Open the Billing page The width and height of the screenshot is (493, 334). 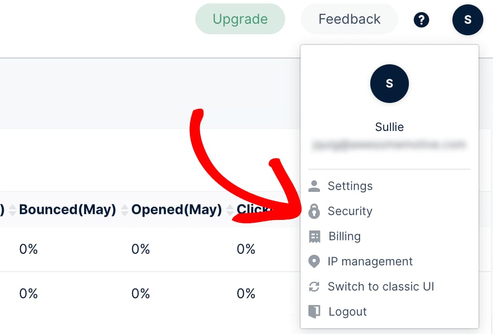[x=344, y=236]
